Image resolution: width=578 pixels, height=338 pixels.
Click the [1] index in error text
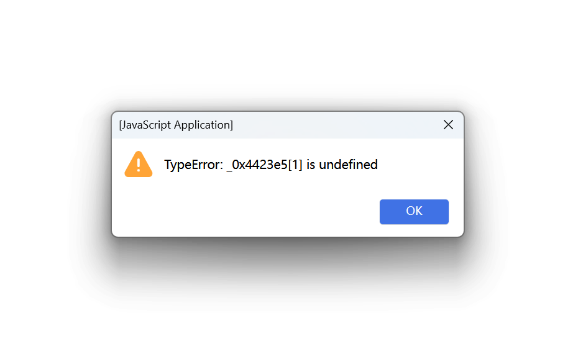pos(295,165)
